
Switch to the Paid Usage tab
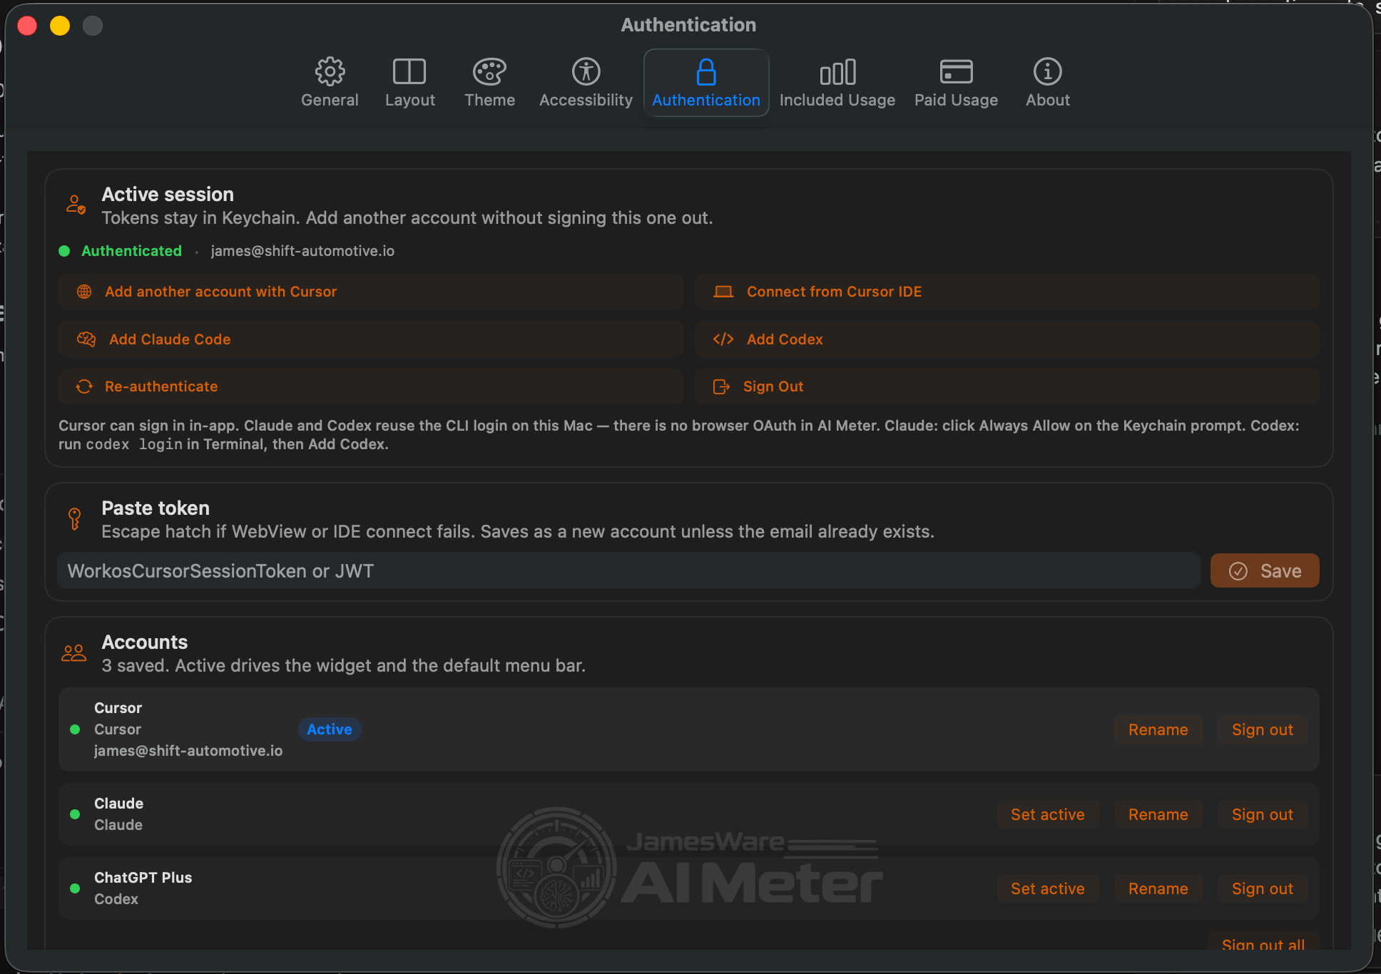pyautogui.click(x=956, y=83)
